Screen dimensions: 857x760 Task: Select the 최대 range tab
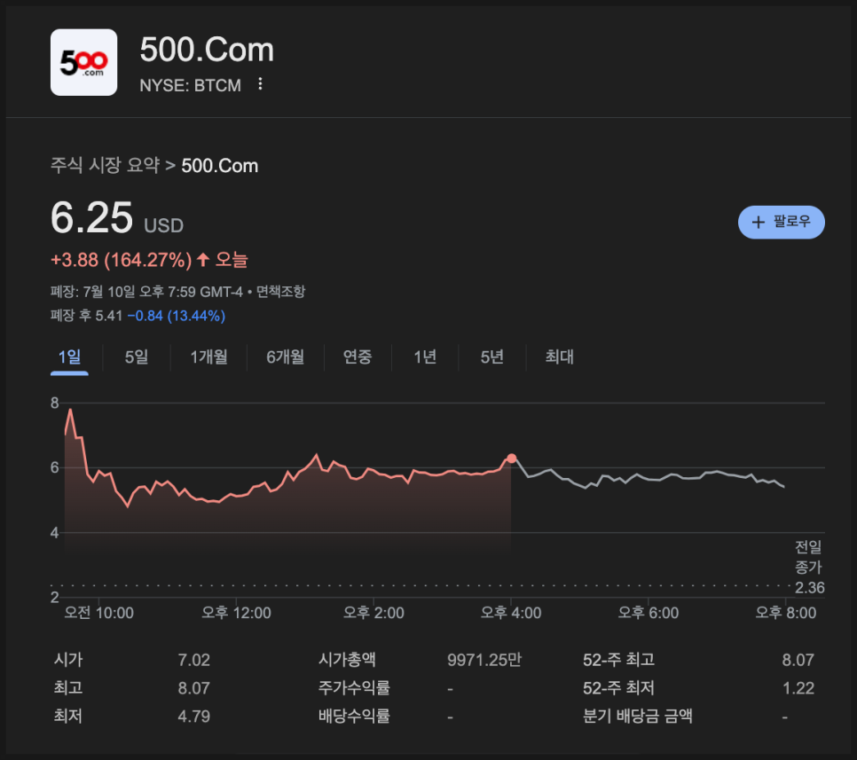[560, 356]
